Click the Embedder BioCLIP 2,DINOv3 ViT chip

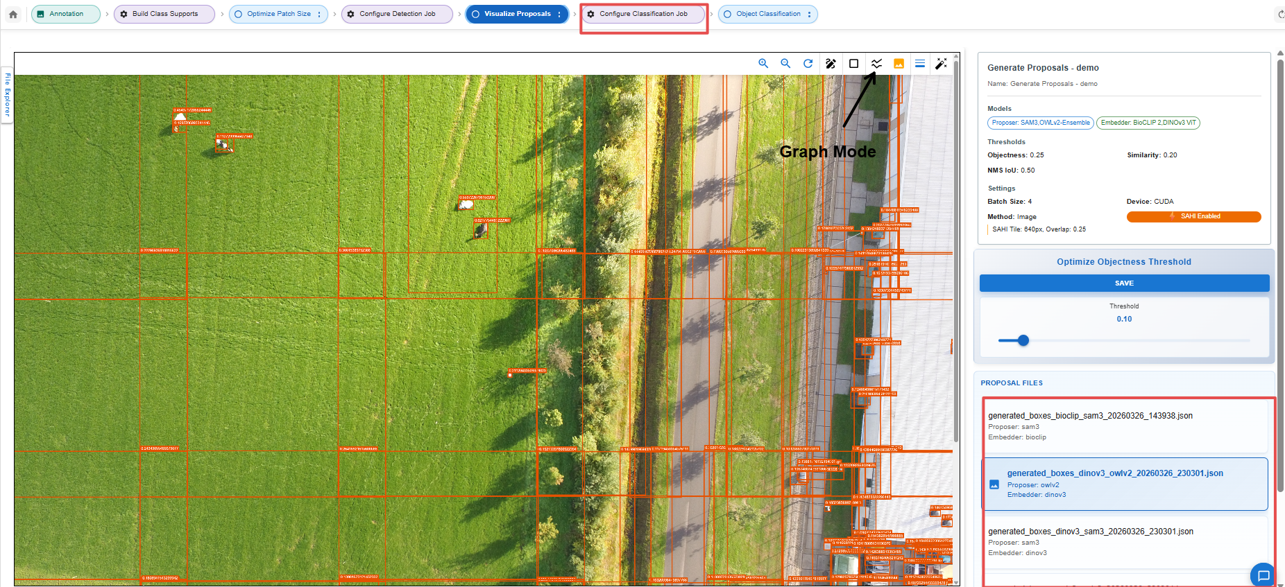pos(1148,123)
